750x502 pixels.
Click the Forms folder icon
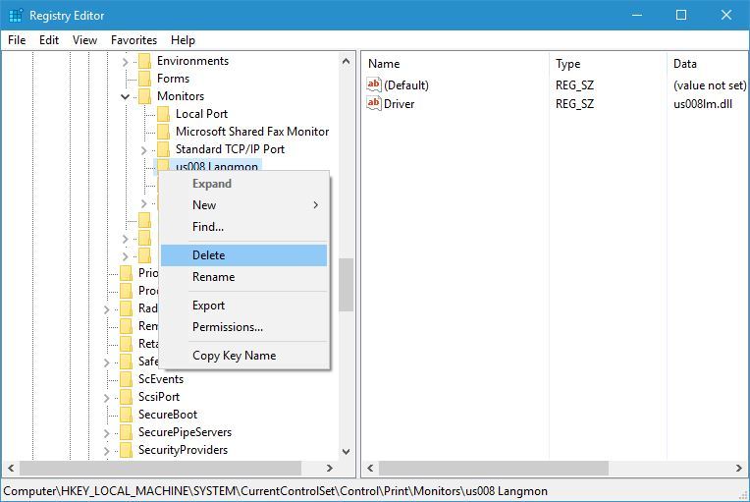(144, 79)
